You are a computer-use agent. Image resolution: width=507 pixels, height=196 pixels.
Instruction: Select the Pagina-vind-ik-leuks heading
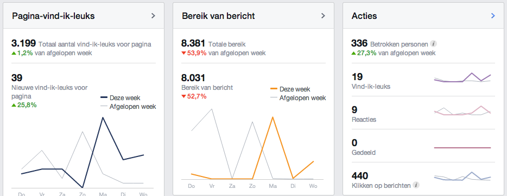pyautogui.click(x=53, y=16)
